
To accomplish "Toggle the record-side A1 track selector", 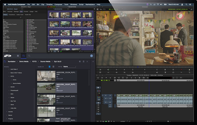I will [110, 99].
